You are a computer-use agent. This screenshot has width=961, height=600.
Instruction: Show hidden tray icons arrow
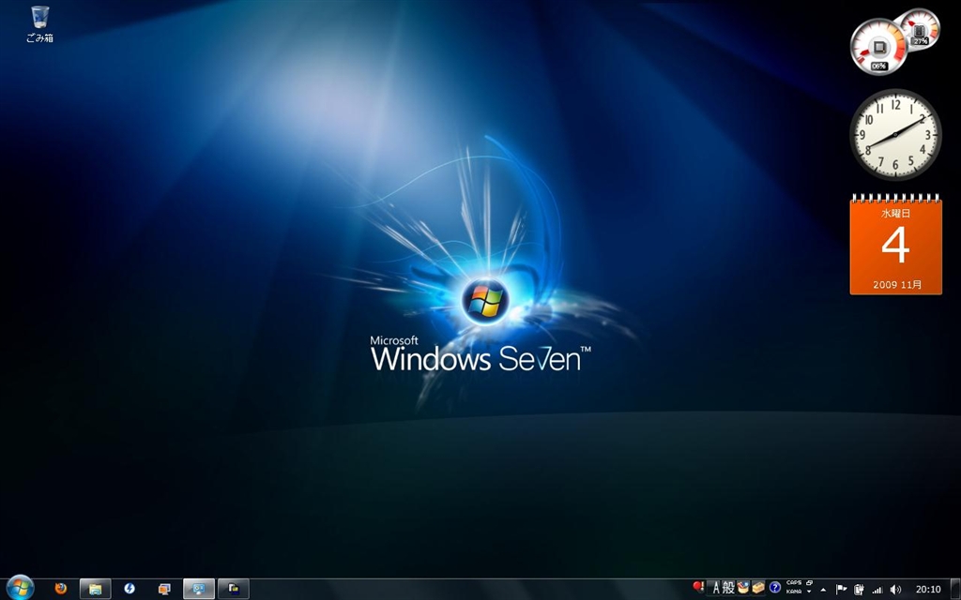click(823, 590)
